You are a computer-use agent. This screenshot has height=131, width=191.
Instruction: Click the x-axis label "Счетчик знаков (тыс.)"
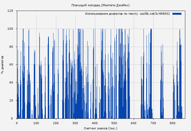[x=100, y=128]
